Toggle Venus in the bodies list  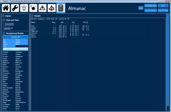pos(22,40)
